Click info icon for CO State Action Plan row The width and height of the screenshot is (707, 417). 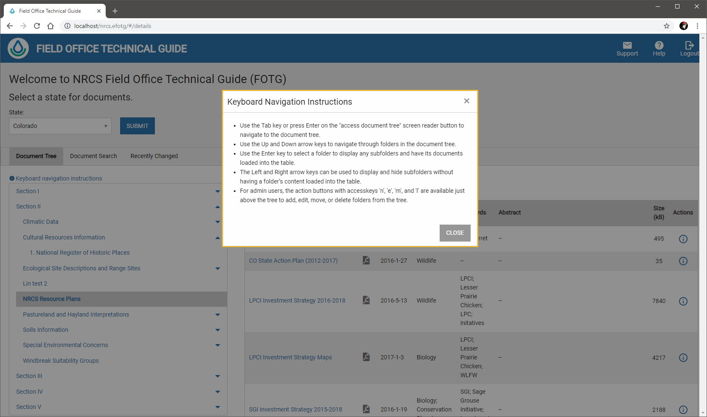click(683, 261)
